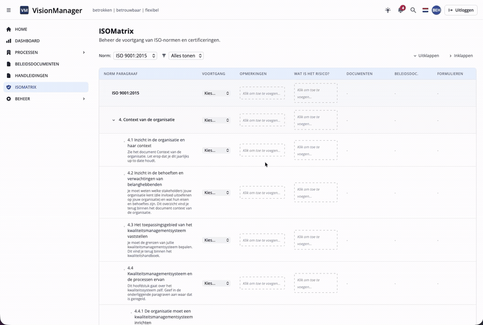Select row 4.3 Het toepassingsgebied title
Viewport: 483px width, 325px height.
160,230
